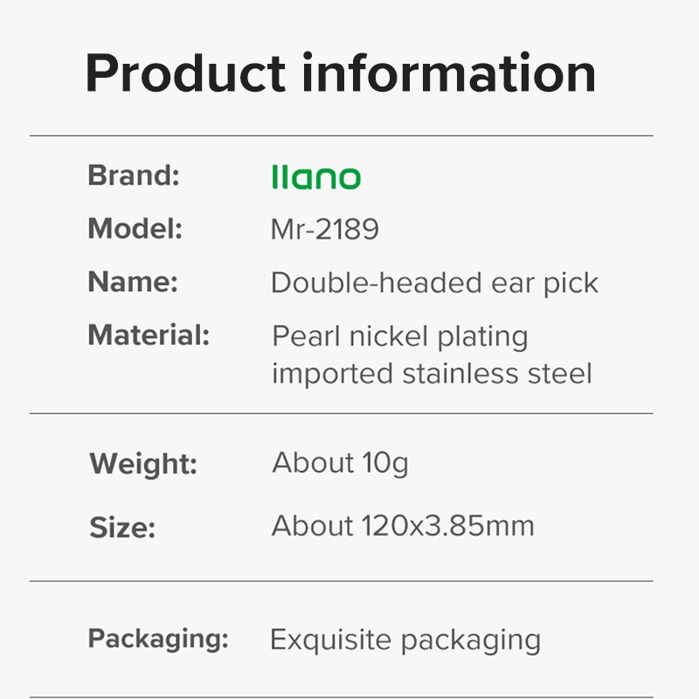
Task: Click the green llano brand logo
Action: click(x=315, y=177)
